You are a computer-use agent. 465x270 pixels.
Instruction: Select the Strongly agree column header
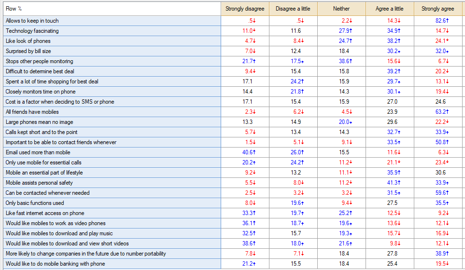click(438, 9)
